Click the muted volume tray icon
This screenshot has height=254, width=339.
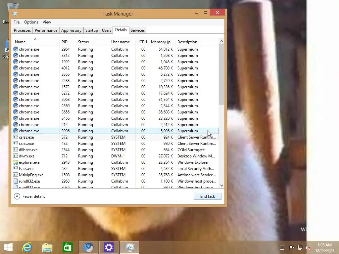308,248
